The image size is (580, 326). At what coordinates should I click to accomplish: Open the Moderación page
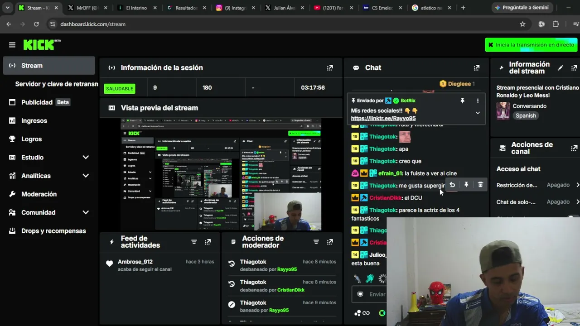(x=49, y=194)
